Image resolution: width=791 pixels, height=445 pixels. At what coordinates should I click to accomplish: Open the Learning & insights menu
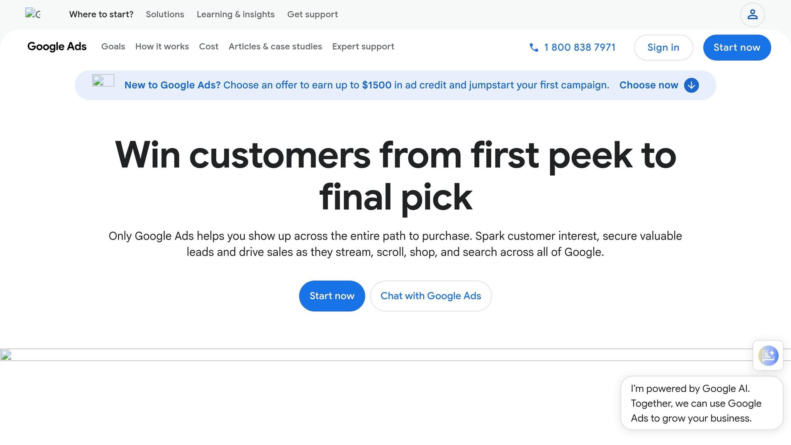tap(236, 14)
